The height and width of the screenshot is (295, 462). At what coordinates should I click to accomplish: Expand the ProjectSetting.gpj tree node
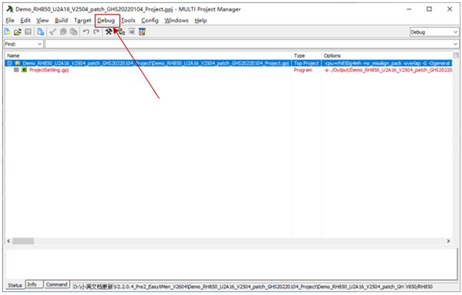[16, 70]
